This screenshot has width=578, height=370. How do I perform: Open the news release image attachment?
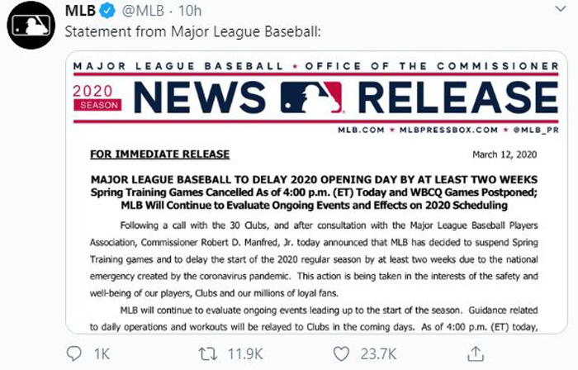tap(316, 192)
